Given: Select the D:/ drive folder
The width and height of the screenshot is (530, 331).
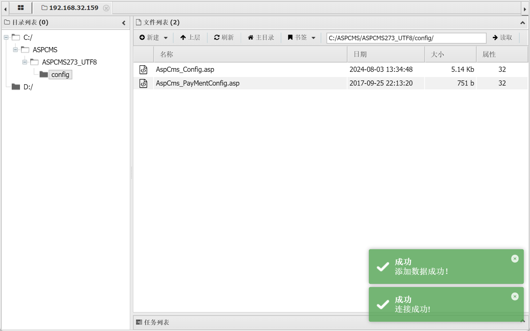Looking at the screenshot, I should pyautogui.click(x=28, y=87).
